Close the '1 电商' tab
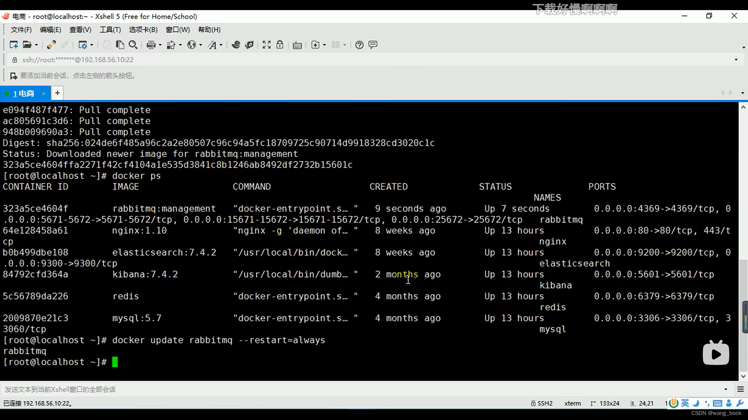Viewport: 748px width, 420px height. [44, 94]
